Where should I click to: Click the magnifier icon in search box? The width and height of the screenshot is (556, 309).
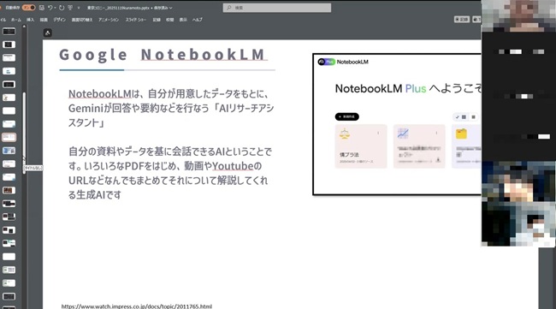(229, 8)
